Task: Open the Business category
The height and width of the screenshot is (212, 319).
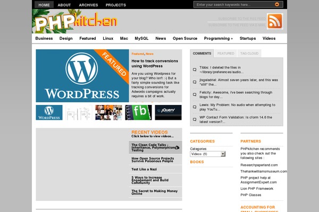Action: tap(44, 38)
